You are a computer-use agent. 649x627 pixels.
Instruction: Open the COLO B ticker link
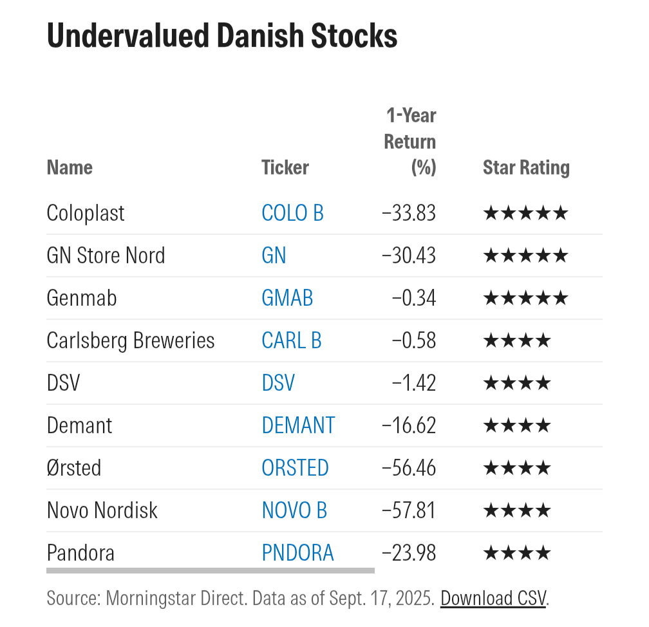(292, 213)
